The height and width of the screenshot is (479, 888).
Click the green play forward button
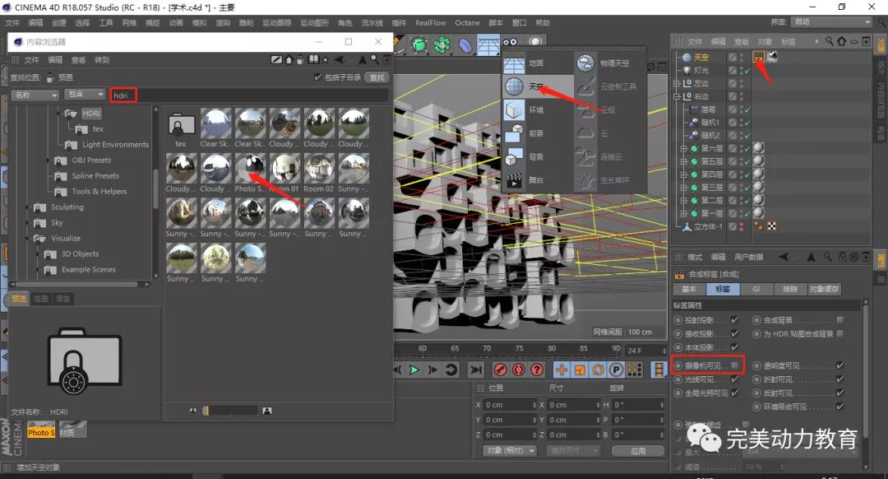(414, 370)
